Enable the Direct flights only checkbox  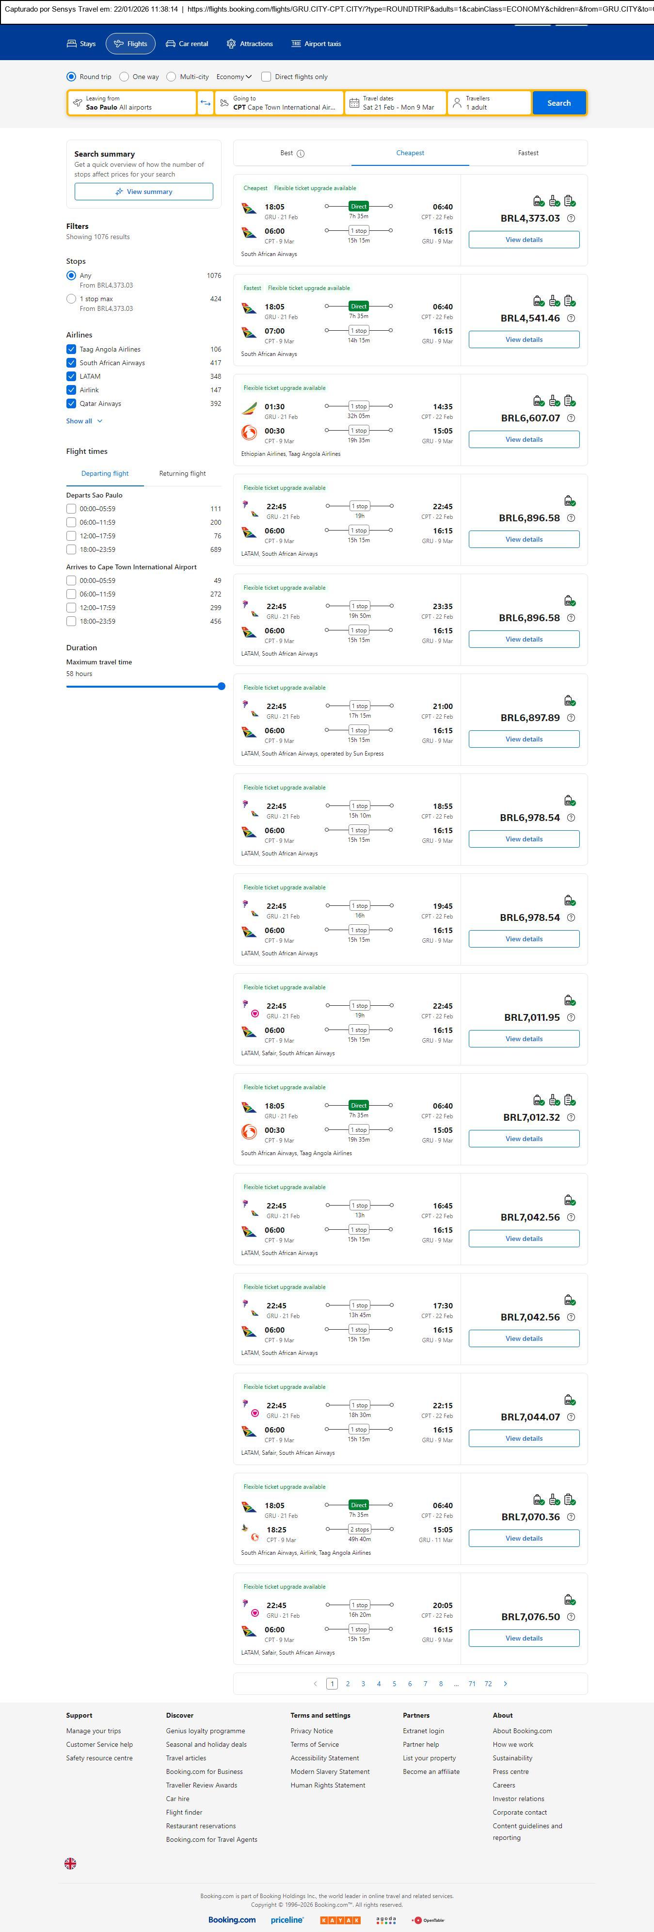(266, 77)
